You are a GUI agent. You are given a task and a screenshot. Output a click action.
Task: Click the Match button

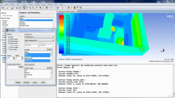coord(21,67)
